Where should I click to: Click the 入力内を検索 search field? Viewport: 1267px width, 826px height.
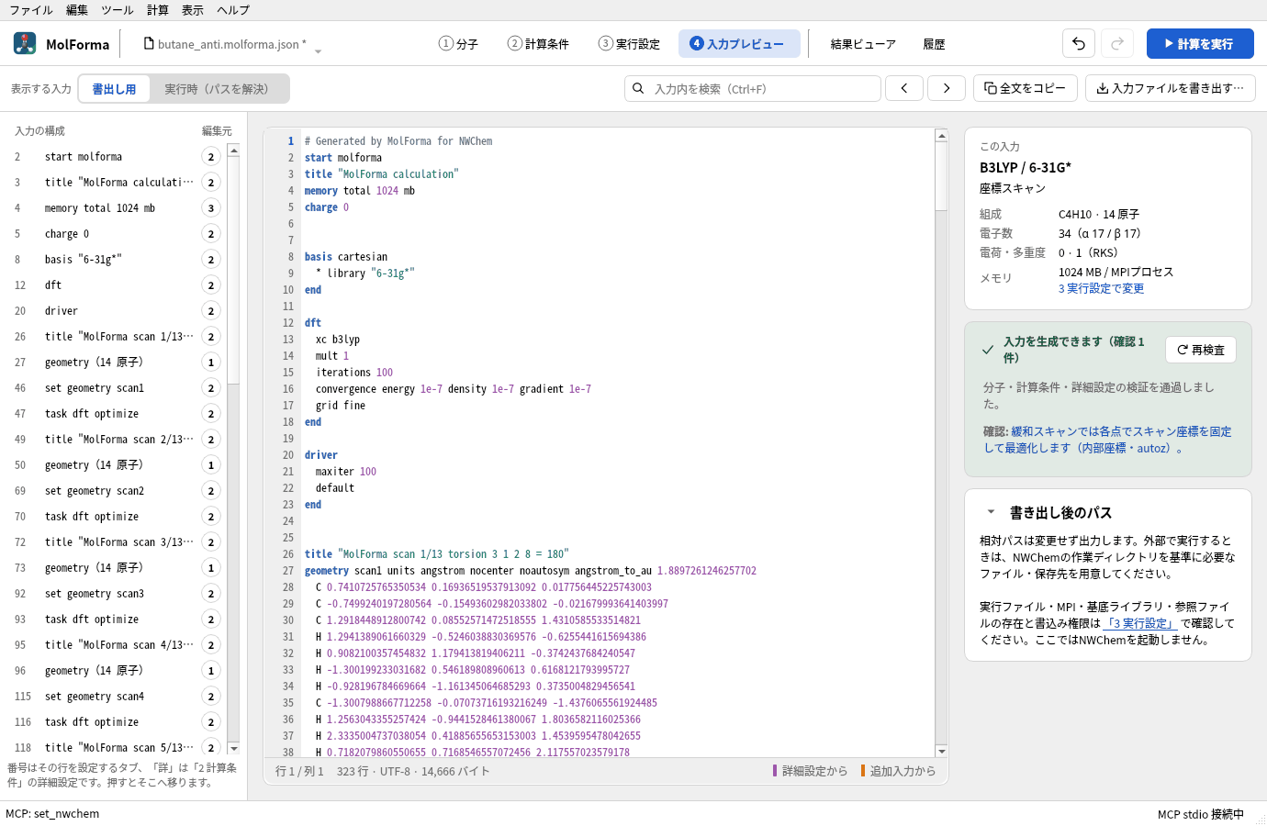coord(753,88)
